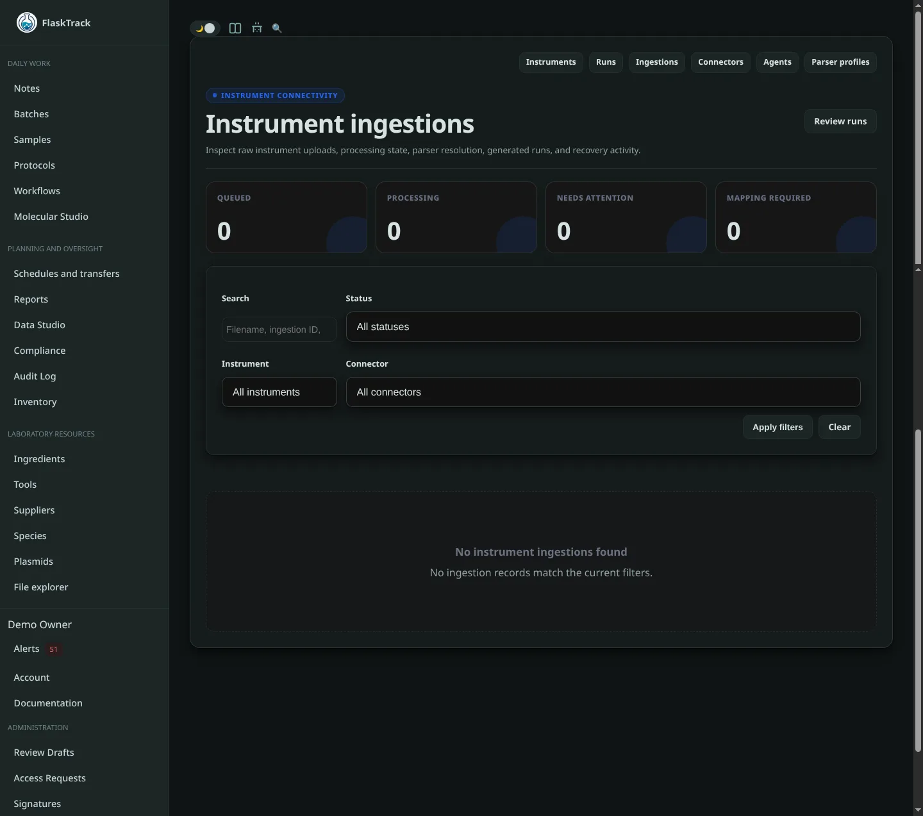Open the Plasmids page

pos(33,562)
